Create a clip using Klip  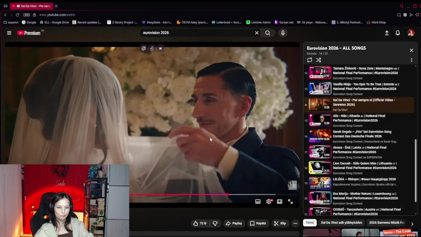click(280, 223)
